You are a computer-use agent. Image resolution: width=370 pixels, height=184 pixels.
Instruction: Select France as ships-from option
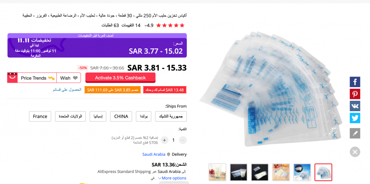(x=40, y=116)
